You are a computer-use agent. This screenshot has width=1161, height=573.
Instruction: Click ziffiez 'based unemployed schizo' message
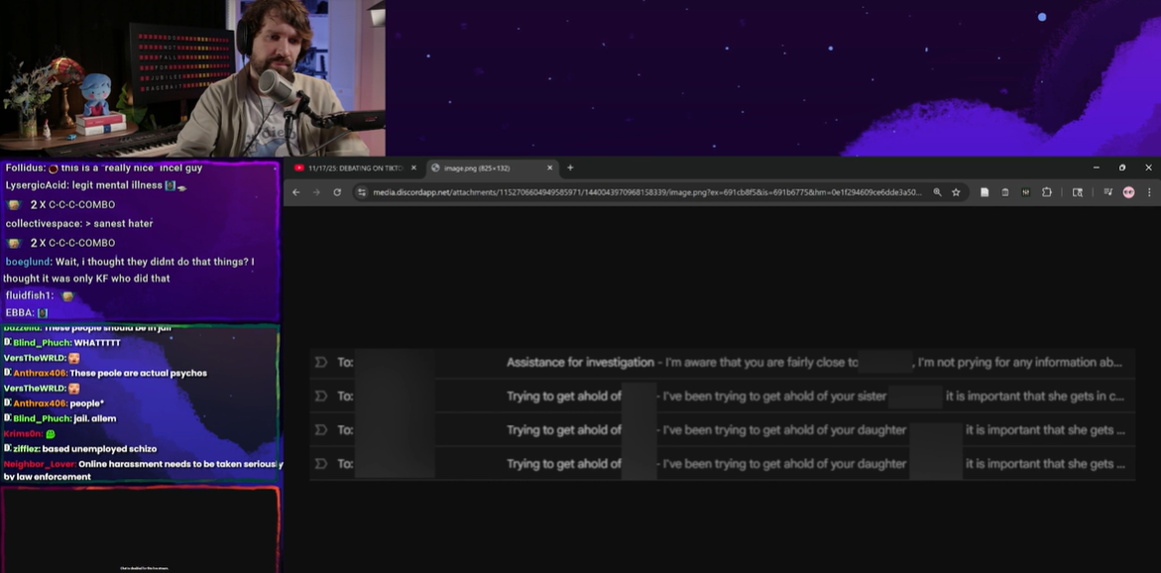(80, 449)
